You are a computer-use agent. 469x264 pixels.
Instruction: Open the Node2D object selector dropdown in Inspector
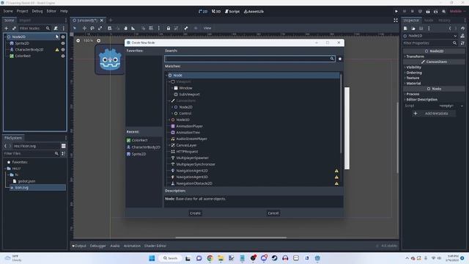pyautogui.click(x=430, y=36)
